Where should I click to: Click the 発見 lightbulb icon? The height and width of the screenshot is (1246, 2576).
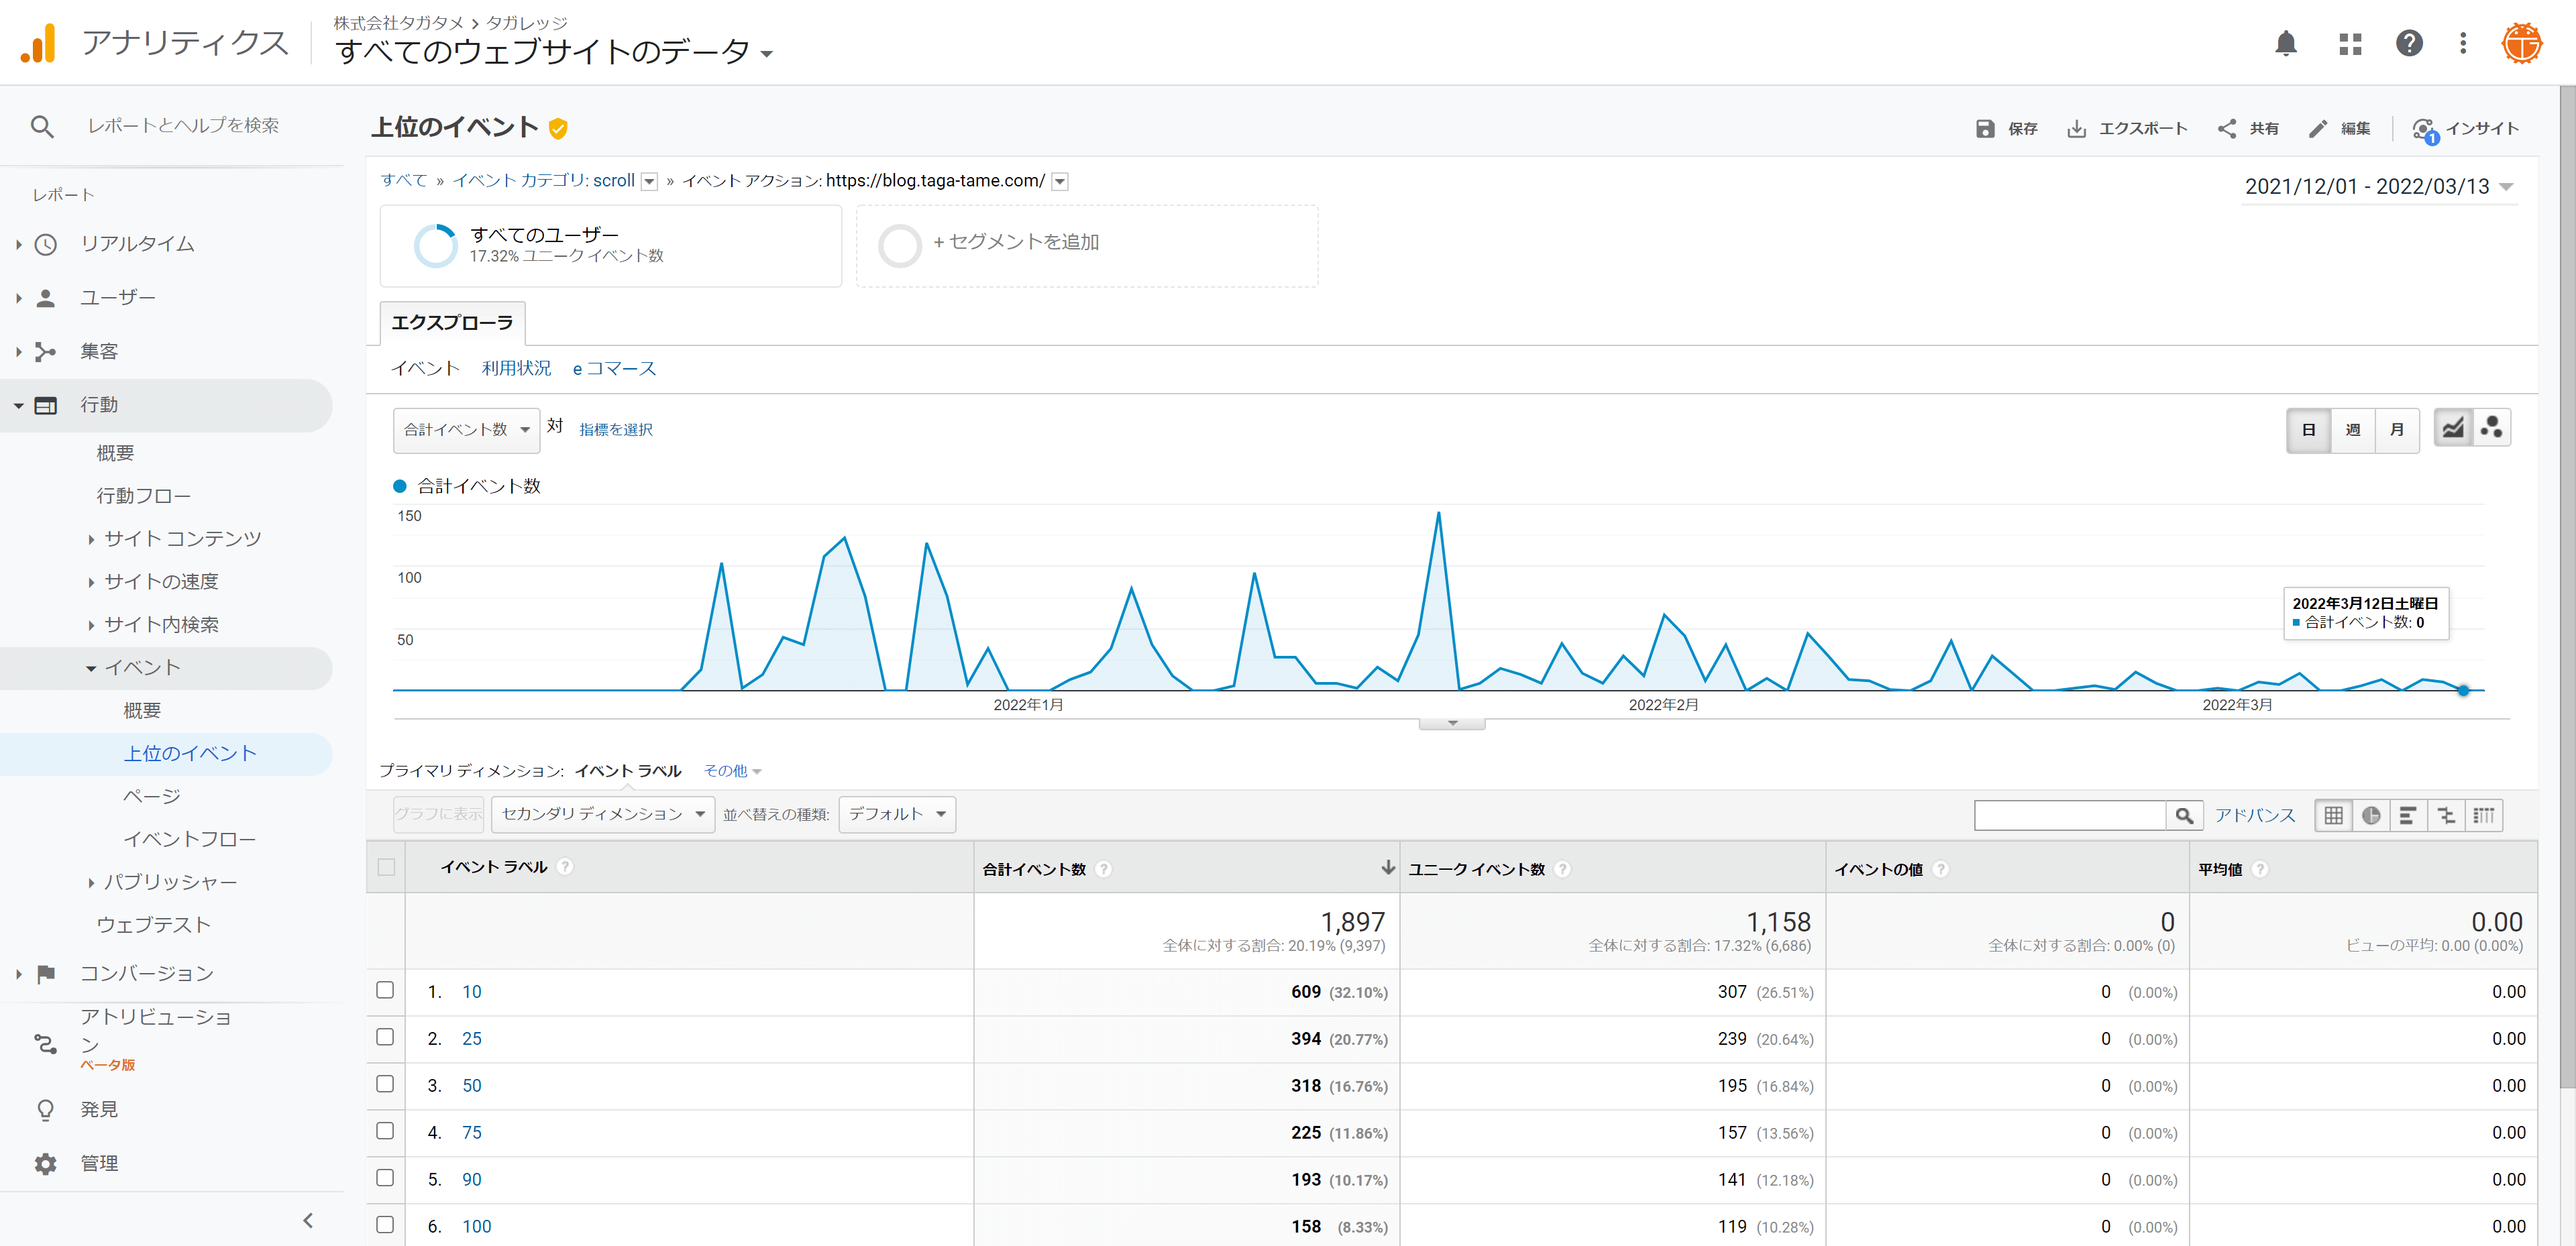tap(46, 1110)
